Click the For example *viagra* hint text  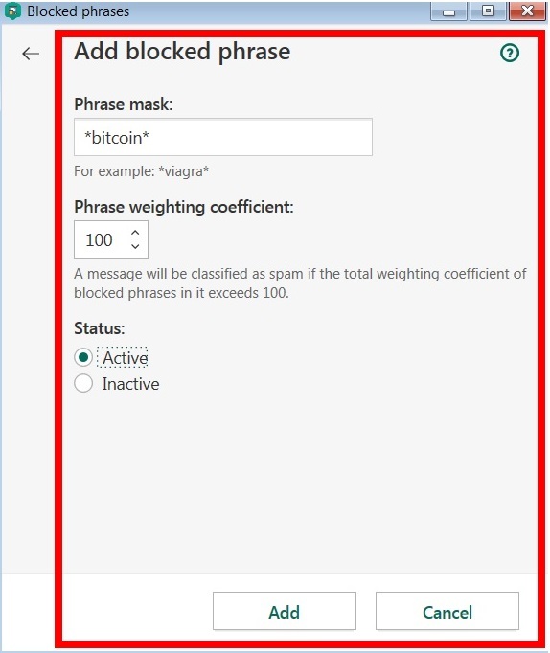tap(142, 171)
